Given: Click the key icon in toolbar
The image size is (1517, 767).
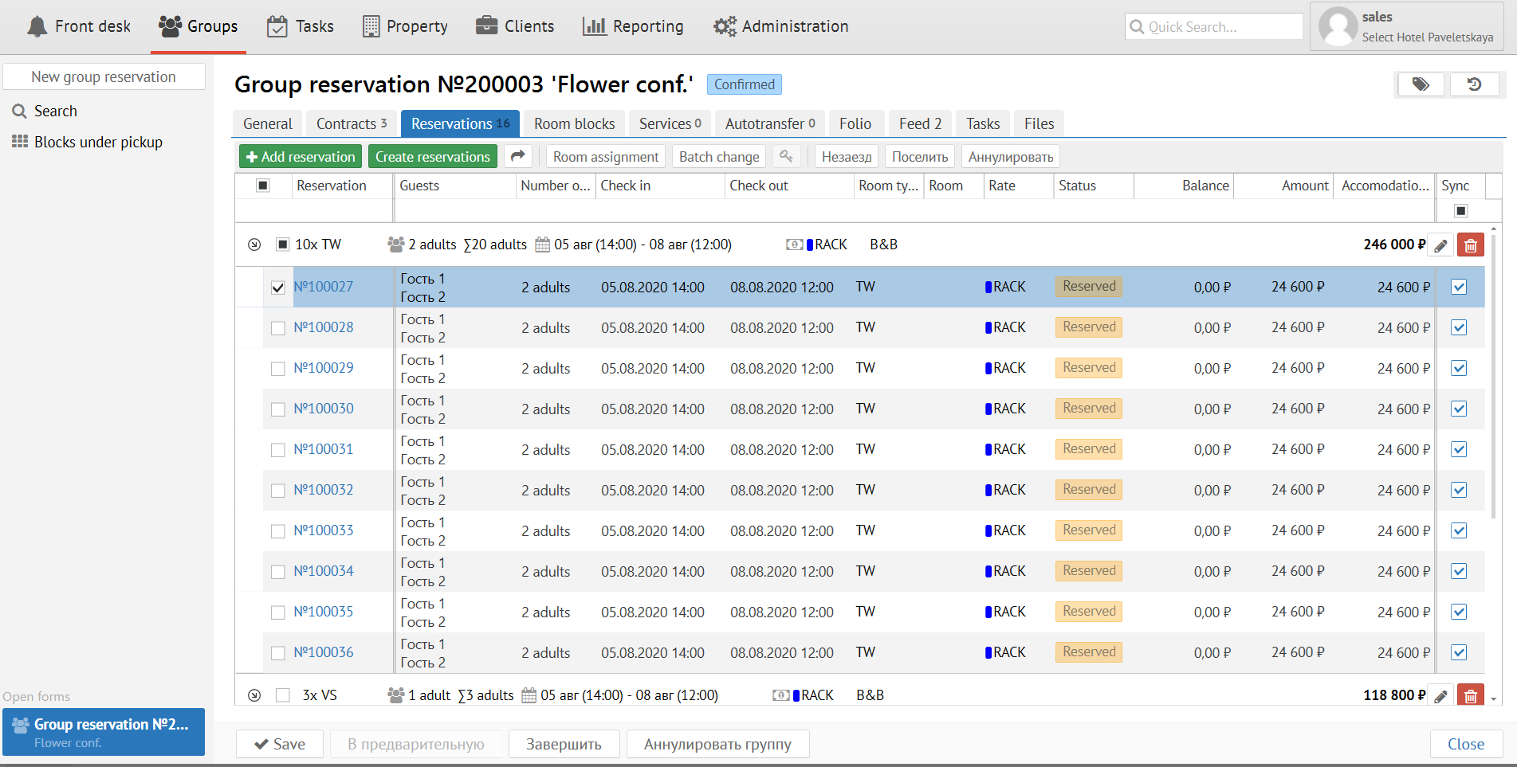Looking at the screenshot, I should click(786, 157).
